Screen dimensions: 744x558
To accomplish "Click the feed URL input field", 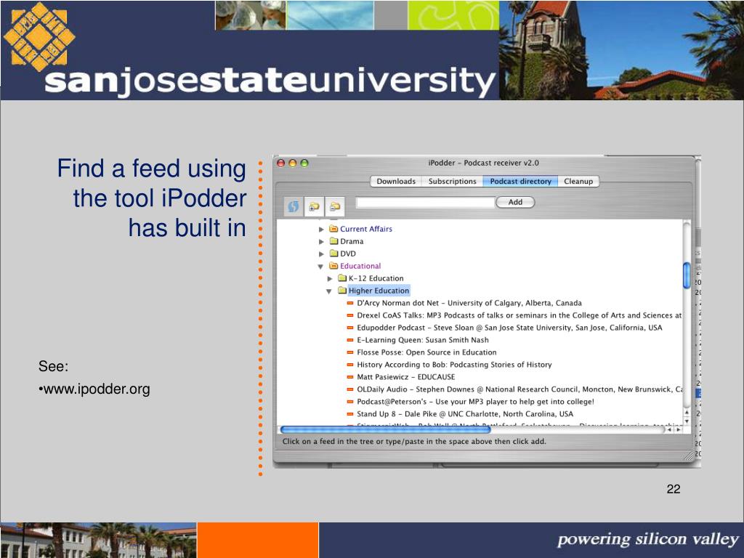I will [425, 203].
